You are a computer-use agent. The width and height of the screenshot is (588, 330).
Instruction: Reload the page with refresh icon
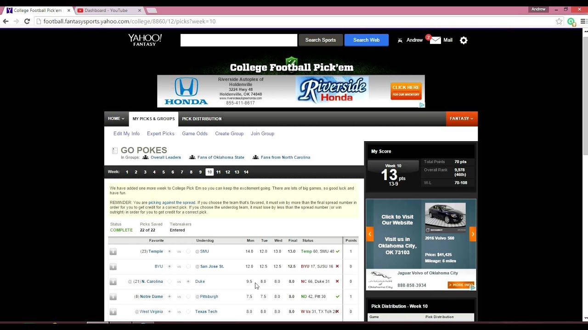click(27, 21)
